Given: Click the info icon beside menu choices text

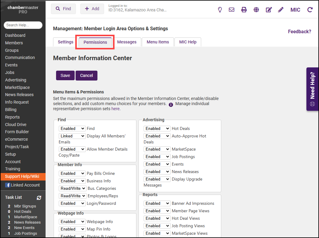Looking at the screenshot, I should point(171,104).
